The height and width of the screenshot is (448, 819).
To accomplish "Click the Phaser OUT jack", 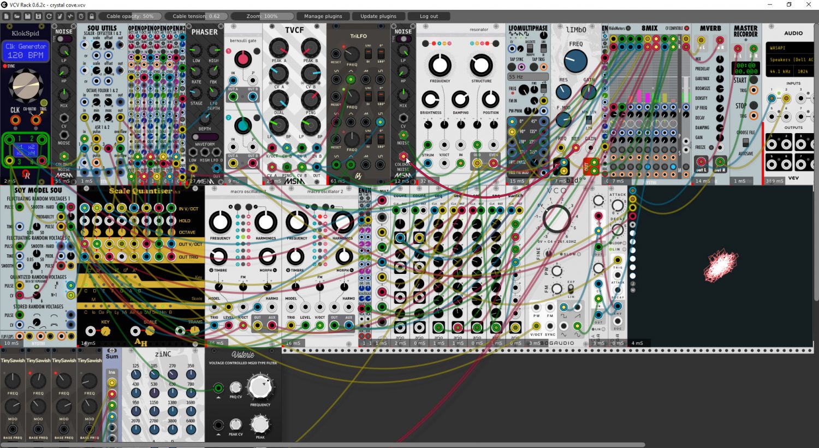I will pos(217,169).
